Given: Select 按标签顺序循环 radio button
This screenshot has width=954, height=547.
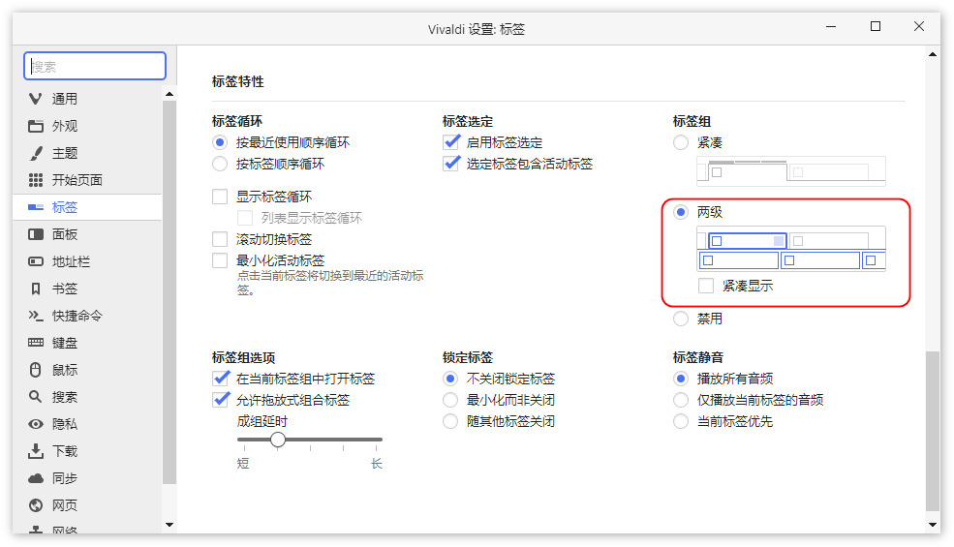Looking at the screenshot, I should pos(220,164).
